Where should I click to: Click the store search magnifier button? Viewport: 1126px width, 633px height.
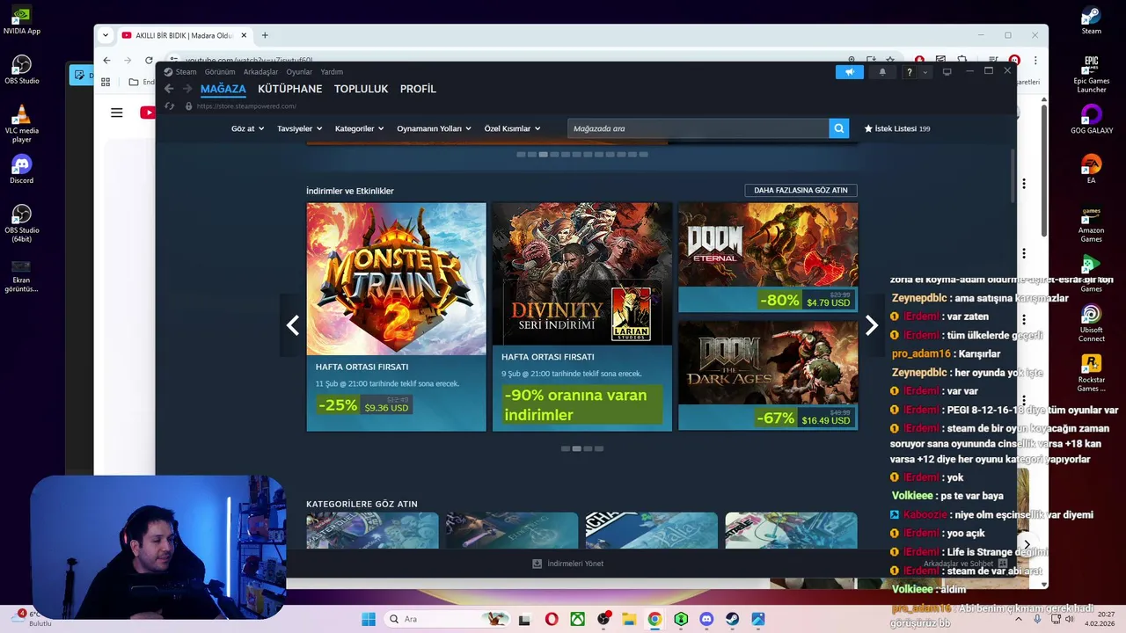click(x=839, y=128)
